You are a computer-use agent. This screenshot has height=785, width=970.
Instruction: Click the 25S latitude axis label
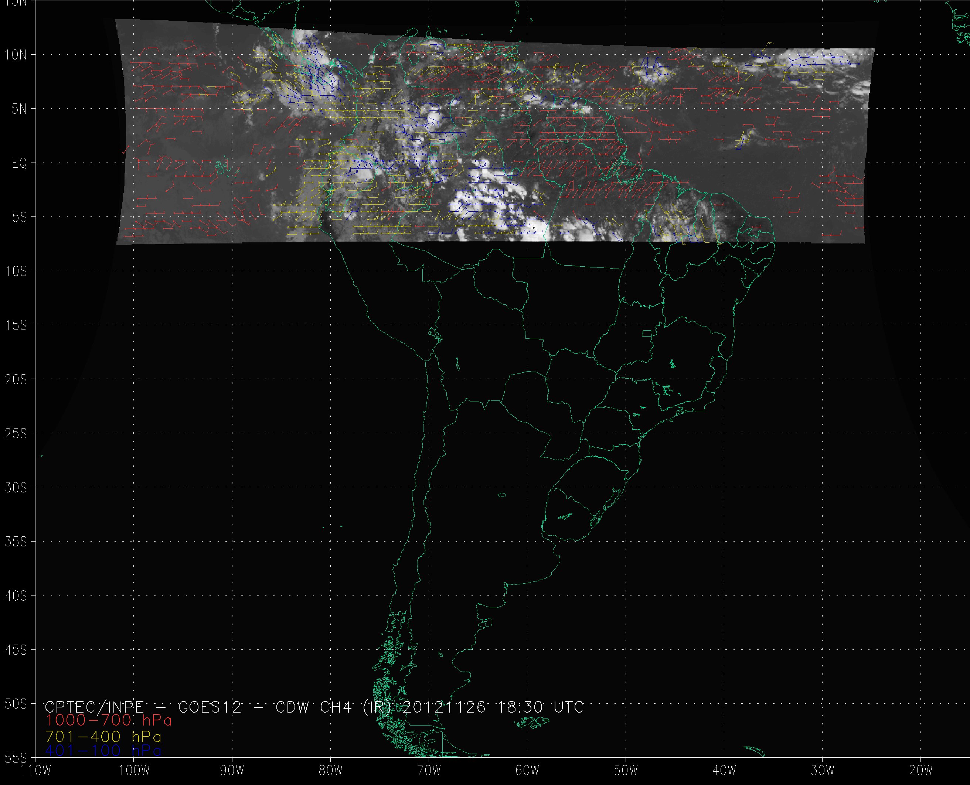click(x=16, y=434)
